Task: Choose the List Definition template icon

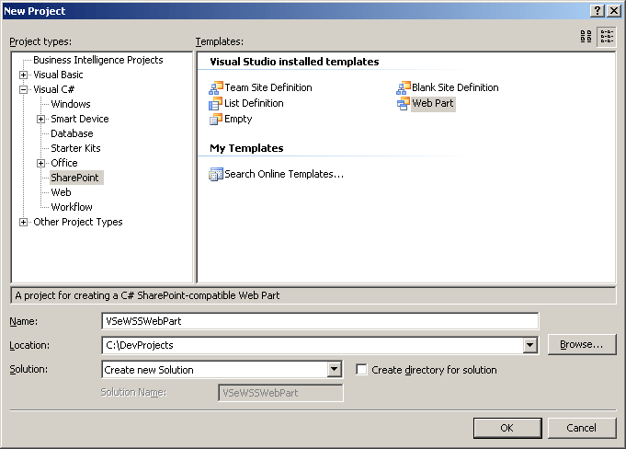Action: 216,104
